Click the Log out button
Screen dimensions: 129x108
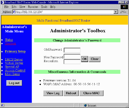tap(14, 83)
